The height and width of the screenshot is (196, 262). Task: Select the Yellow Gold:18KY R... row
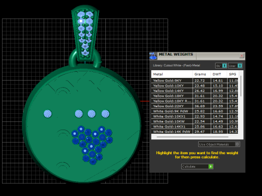tap(195, 101)
